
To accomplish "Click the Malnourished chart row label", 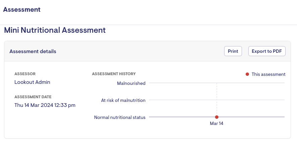I will click(x=131, y=83).
